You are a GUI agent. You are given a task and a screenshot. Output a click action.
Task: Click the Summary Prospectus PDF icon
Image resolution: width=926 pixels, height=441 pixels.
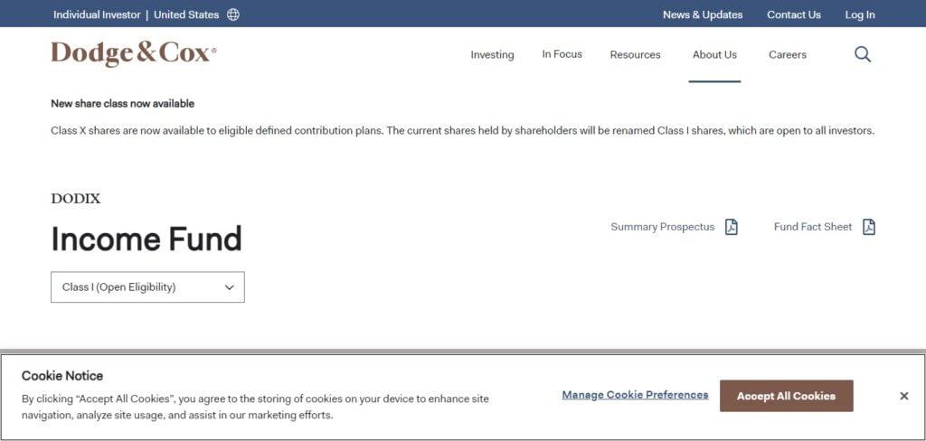click(731, 227)
